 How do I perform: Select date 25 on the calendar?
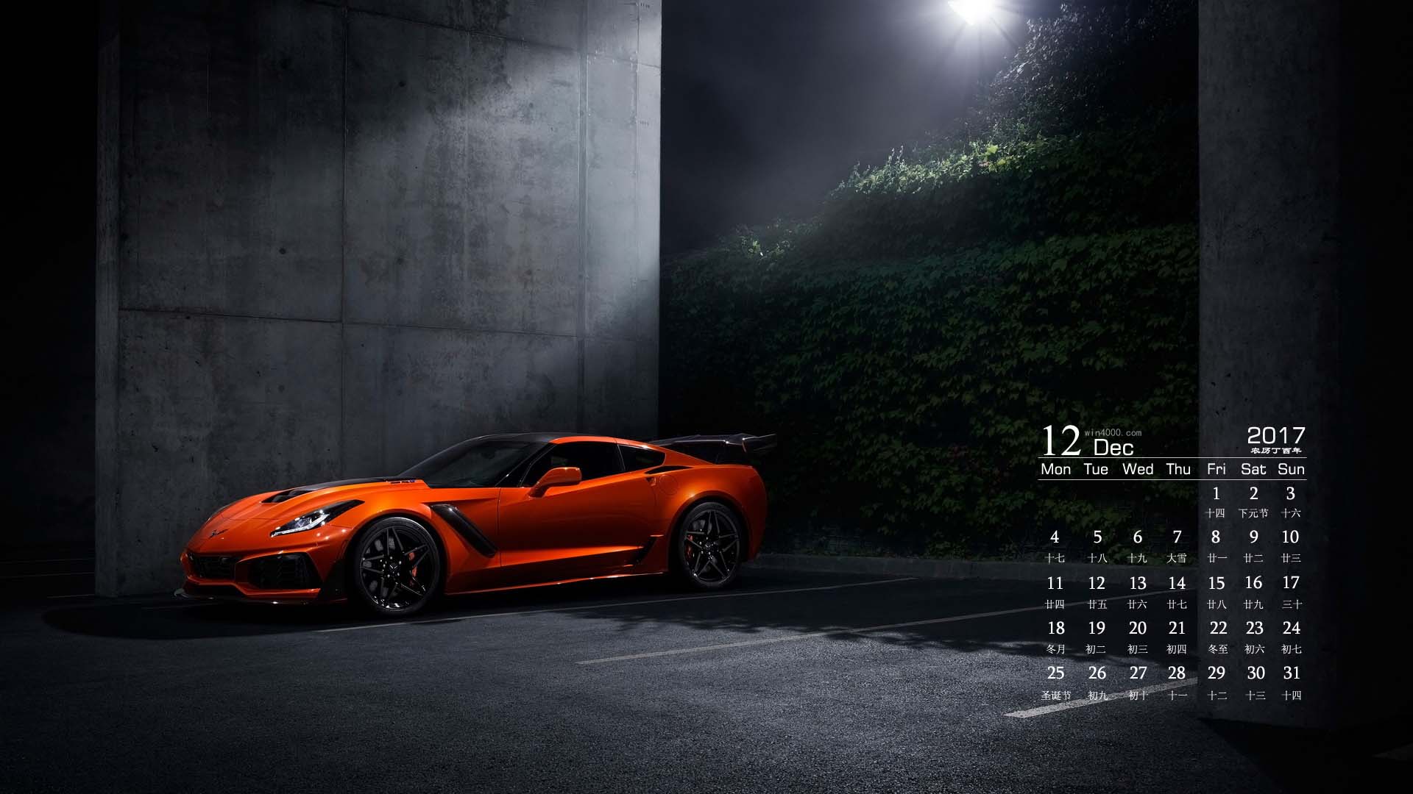[x=1055, y=673]
